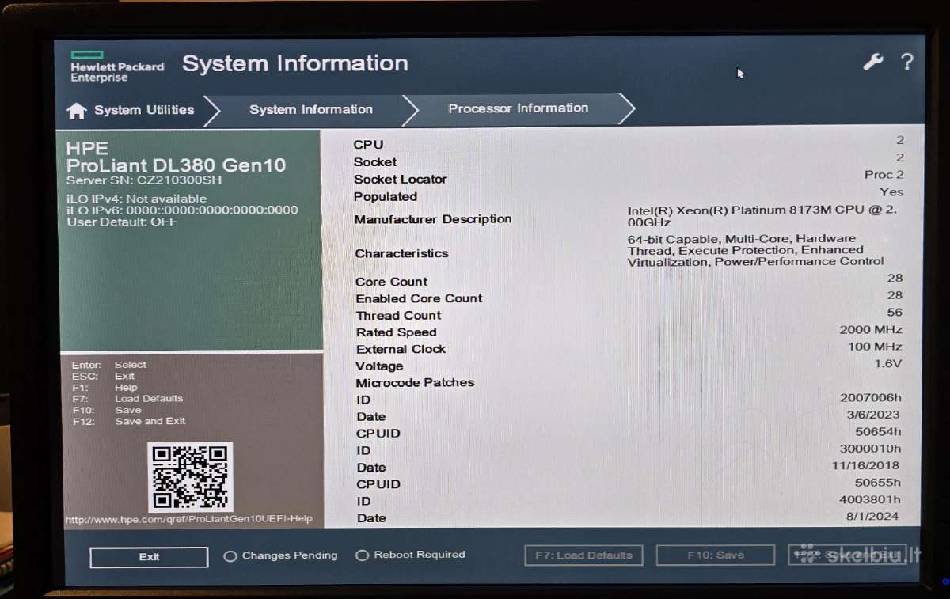The image size is (950, 599).
Task: Click the date 3/6/2023
Action: tap(872, 415)
